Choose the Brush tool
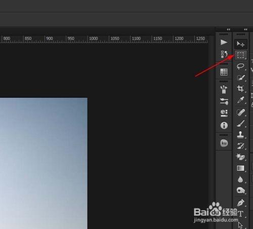The height and width of the screenshot is (229, 253). (x=241, y=124)
